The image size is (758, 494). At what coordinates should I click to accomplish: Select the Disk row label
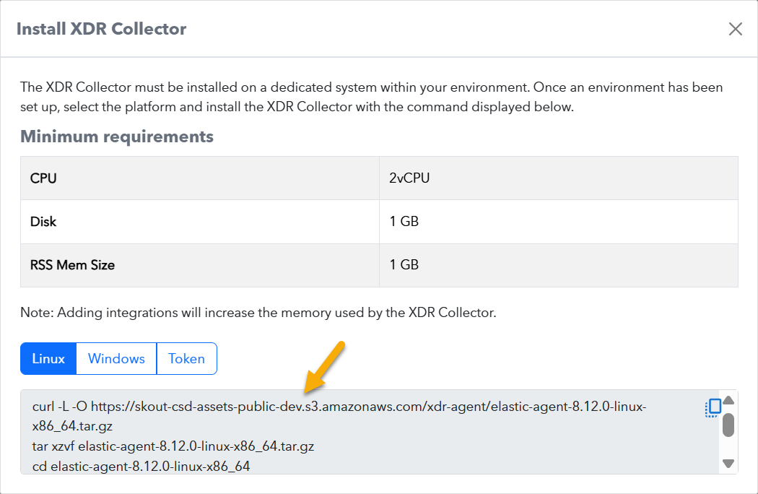coord(43,221)
